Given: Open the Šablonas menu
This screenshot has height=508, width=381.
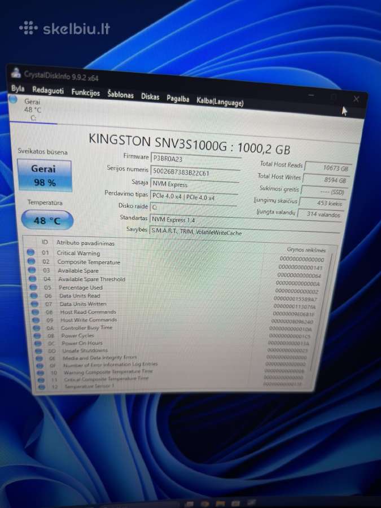Looking at the screenshot, I should tap(120, 95).
